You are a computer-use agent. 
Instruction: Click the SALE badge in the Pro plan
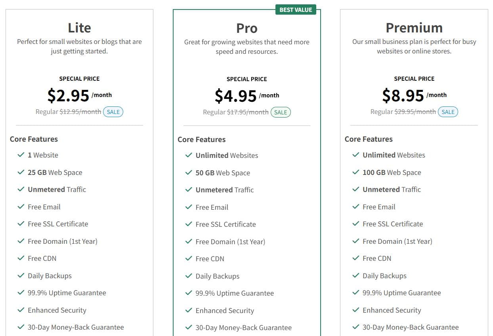tap(281, 112)
